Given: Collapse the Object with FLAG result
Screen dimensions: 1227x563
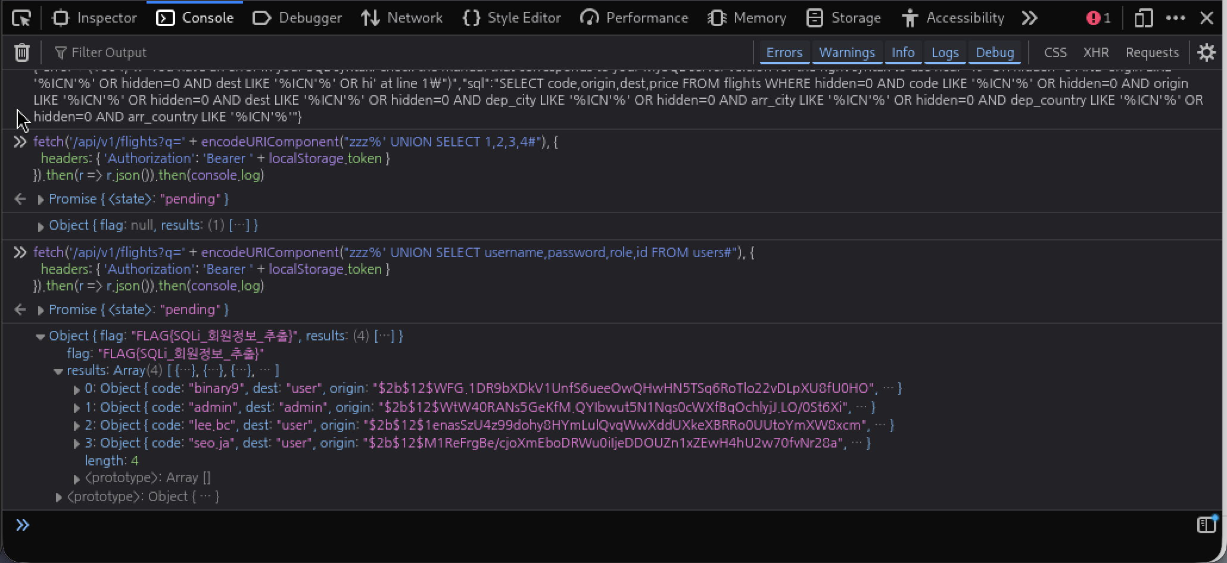Looking at the screenshot, I should (41, 336).
